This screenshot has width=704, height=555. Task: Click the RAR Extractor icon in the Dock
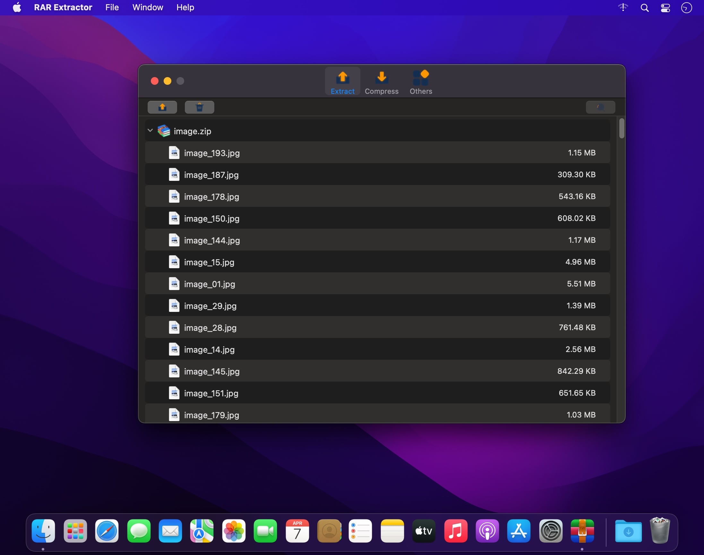(x=582, y=531)
